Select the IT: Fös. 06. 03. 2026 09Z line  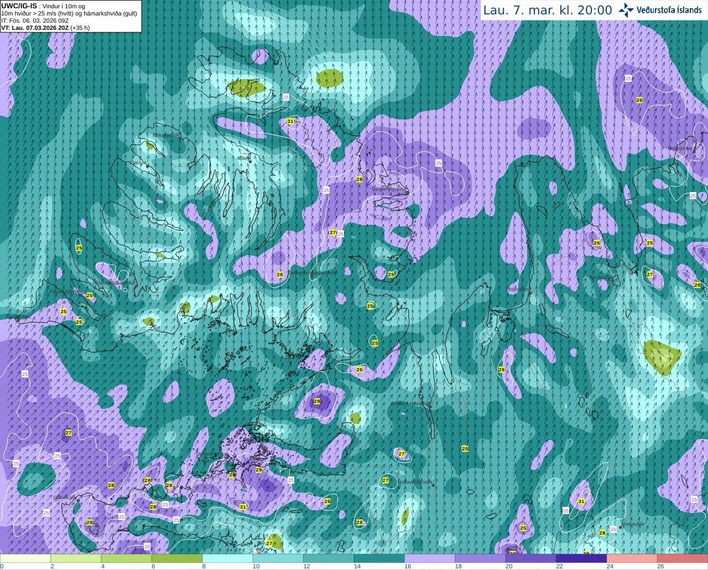(35, 20)
